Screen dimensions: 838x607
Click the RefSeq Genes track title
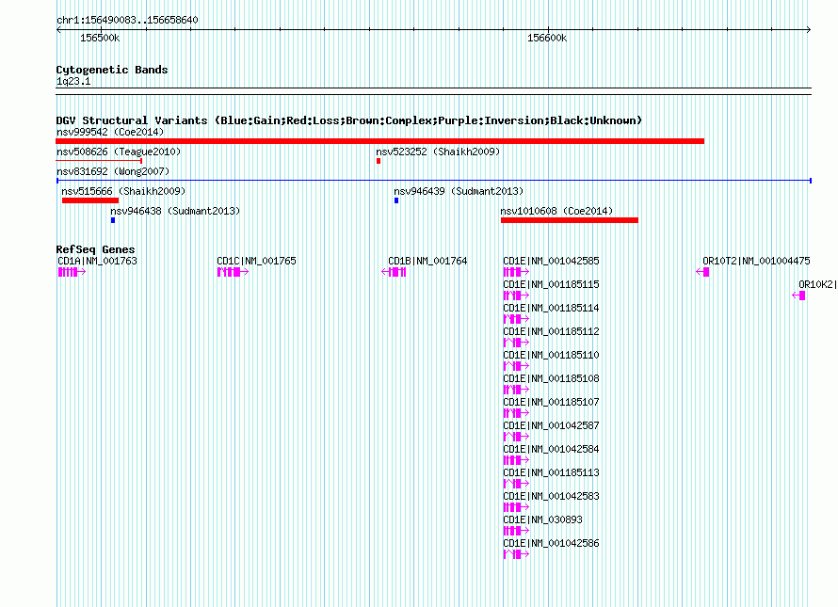pos(95,249)
